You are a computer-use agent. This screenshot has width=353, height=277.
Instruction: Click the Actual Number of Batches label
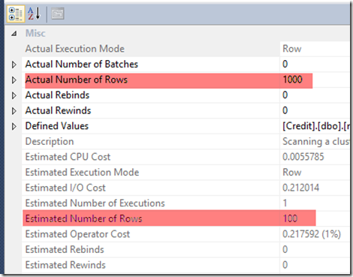82,65
